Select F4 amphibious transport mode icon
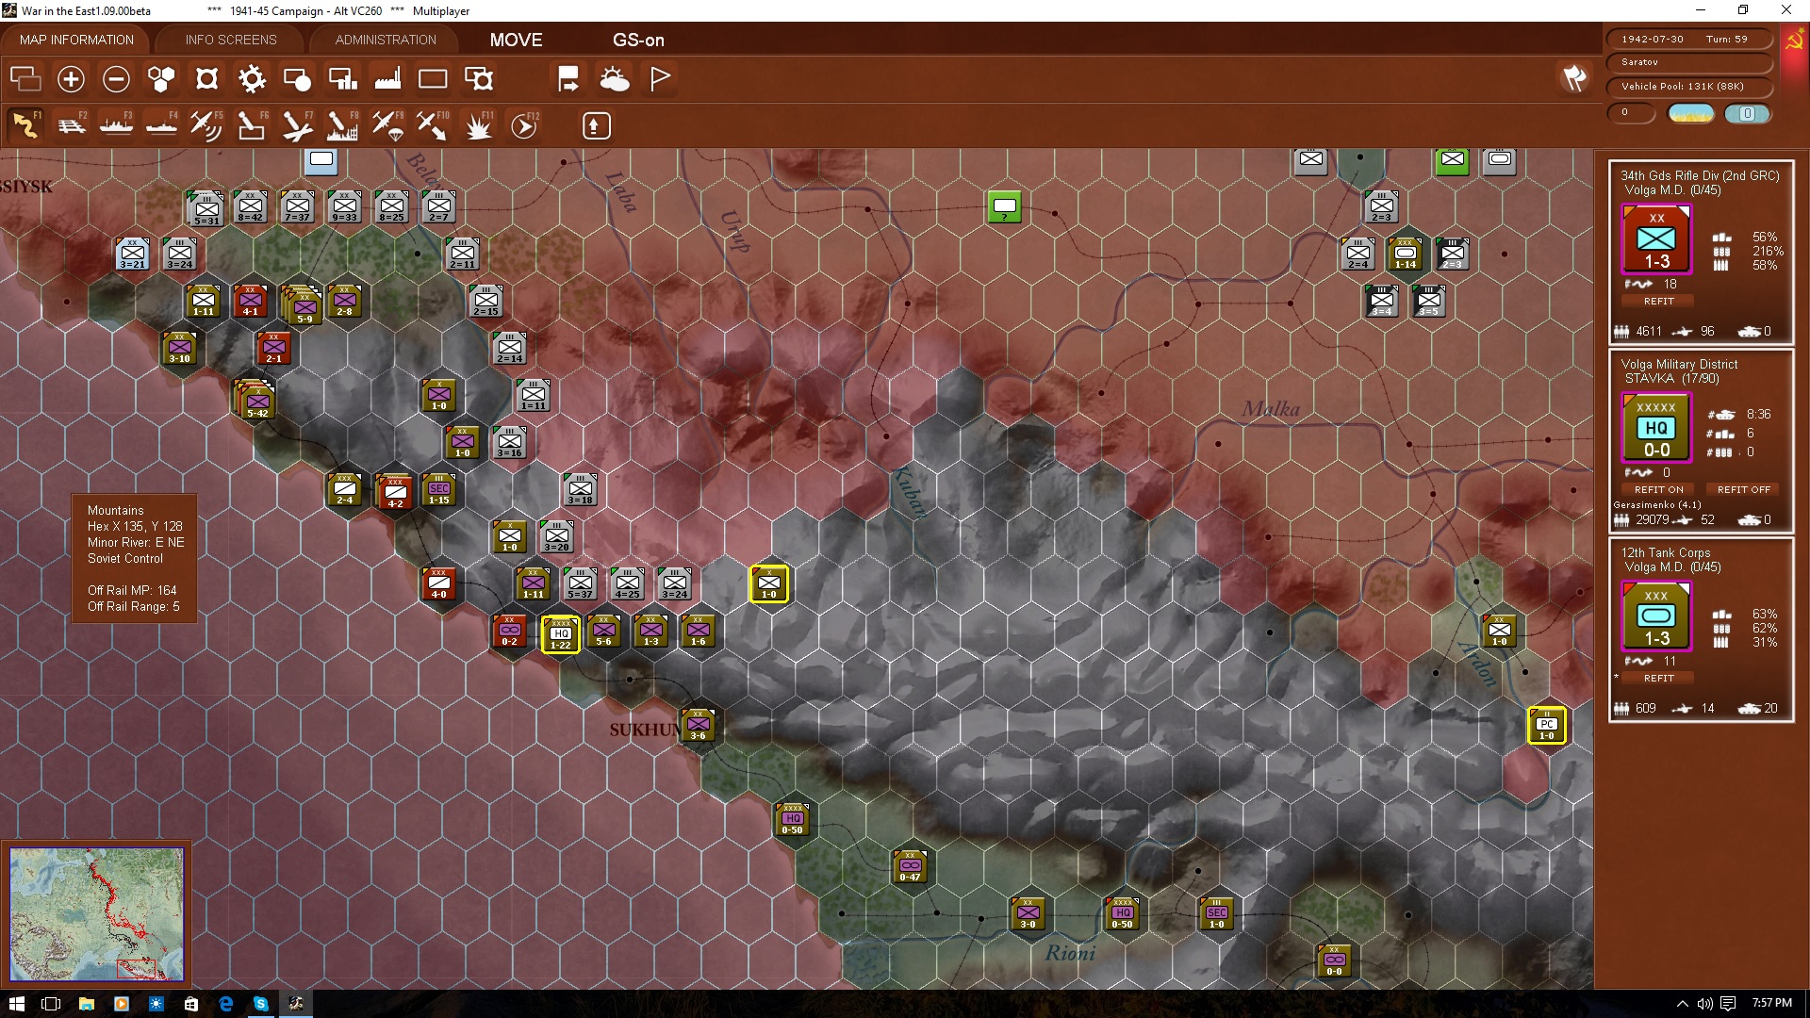The width and height of the screenshot is (1810, 1018). pos(161,125)
